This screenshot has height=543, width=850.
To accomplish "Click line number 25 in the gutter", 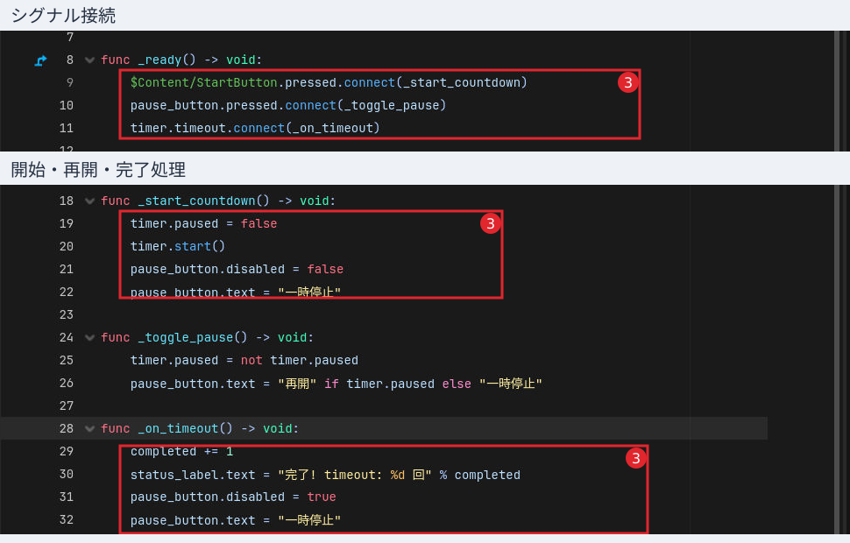I will pyautogui.click(x=66, y=360).
